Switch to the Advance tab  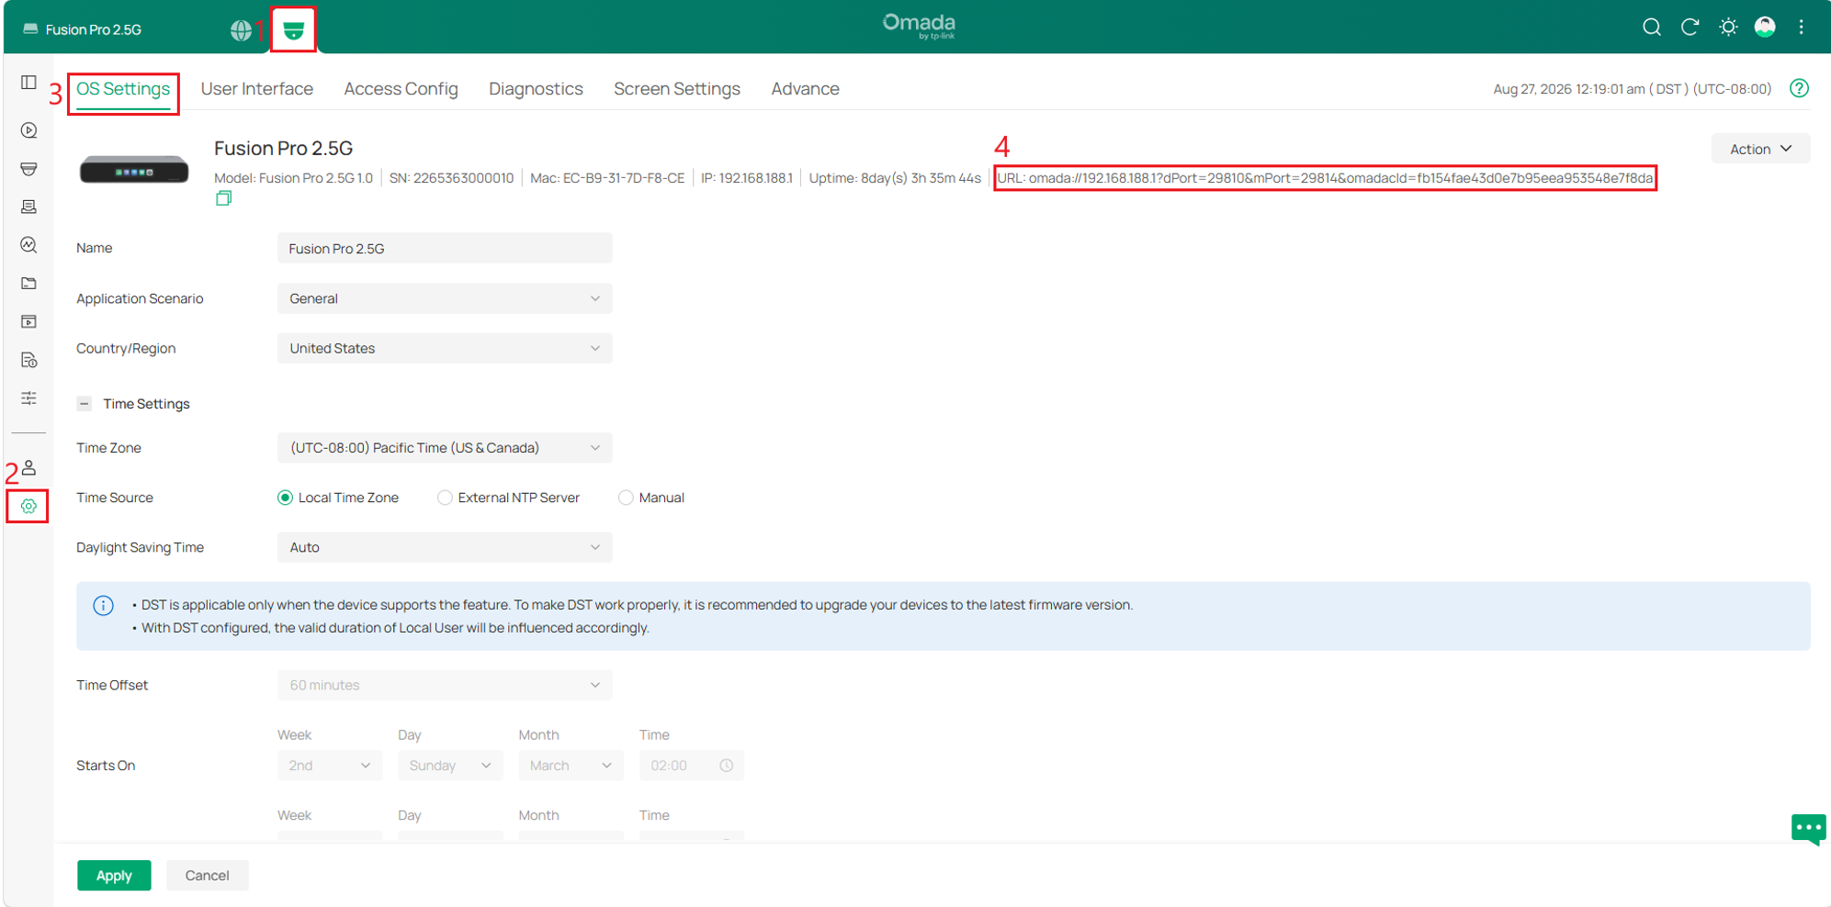coord(805,89)
